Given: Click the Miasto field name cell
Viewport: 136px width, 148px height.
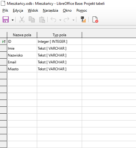Looking at the screenshot, I should coord(22,69).
